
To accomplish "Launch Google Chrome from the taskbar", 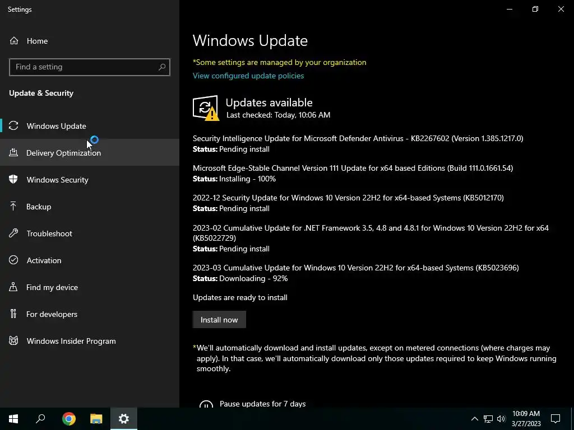I will 69,419.
